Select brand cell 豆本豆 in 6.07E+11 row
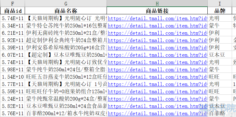236x117 pixels. tap(220, 55)
